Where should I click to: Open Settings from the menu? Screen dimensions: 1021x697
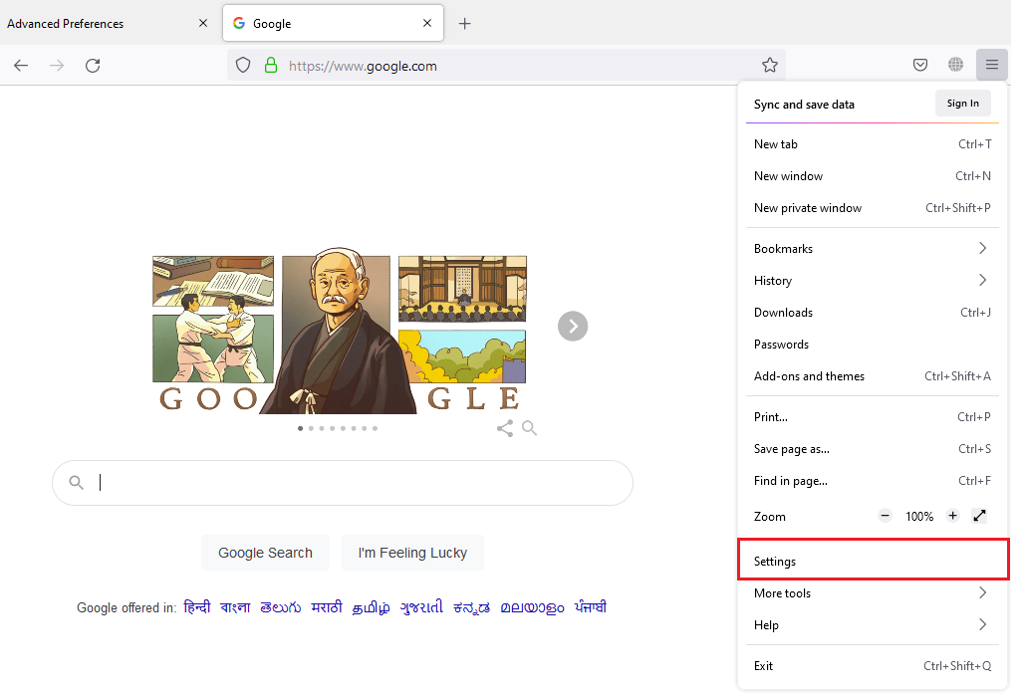873,561
